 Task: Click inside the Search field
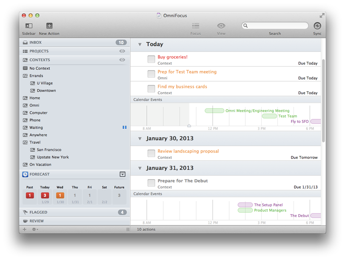(274, 25)
